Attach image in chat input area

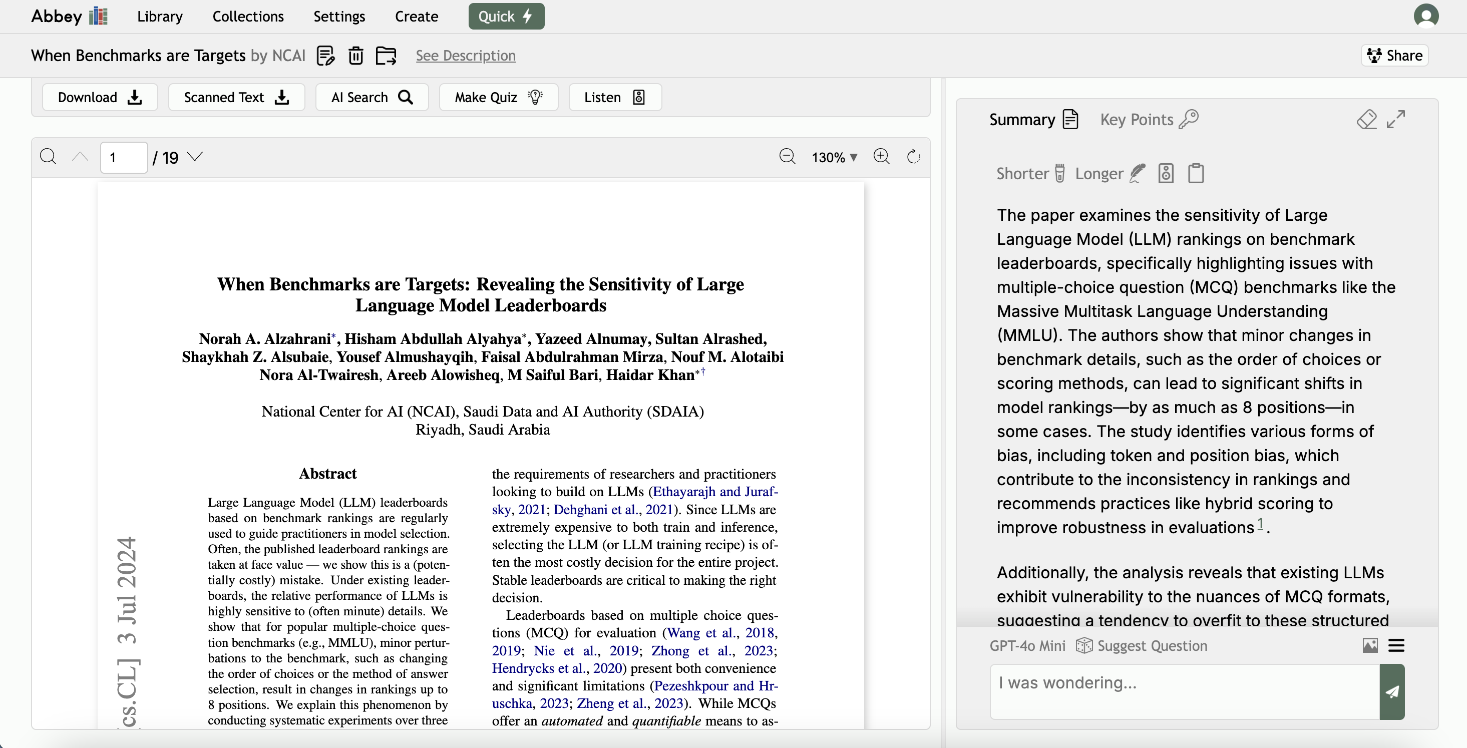tap(1370, 645)
